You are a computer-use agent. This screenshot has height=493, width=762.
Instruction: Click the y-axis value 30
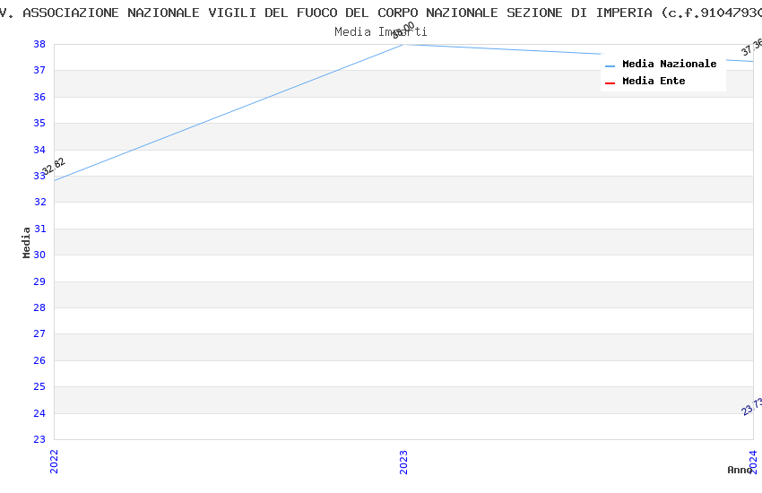[39, 255]
